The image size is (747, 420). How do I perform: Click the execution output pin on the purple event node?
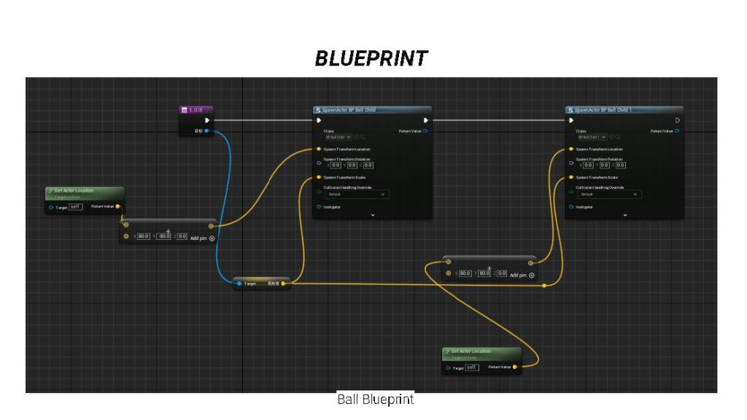point(207,120)
